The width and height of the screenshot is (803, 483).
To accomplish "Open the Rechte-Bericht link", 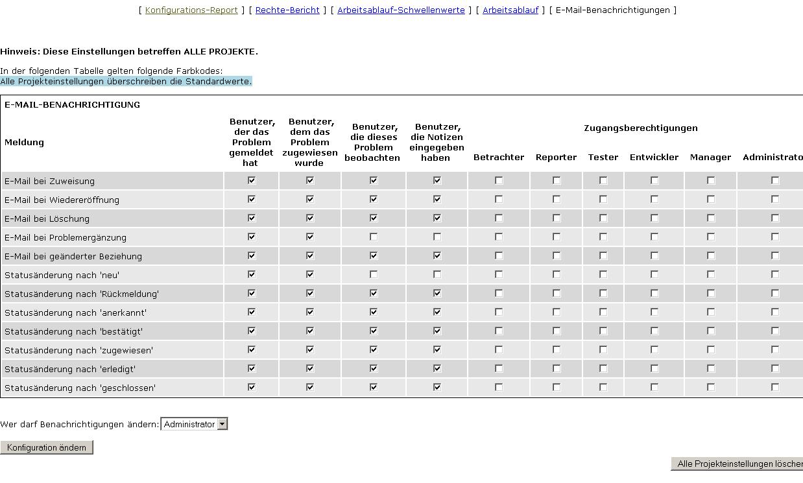I will [287, 10].
